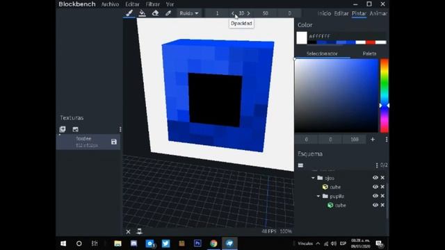Image resolution: width=445 pixels, height=250 pixels.
Task: Pick the black swatch in the color history
Action: 312,42
